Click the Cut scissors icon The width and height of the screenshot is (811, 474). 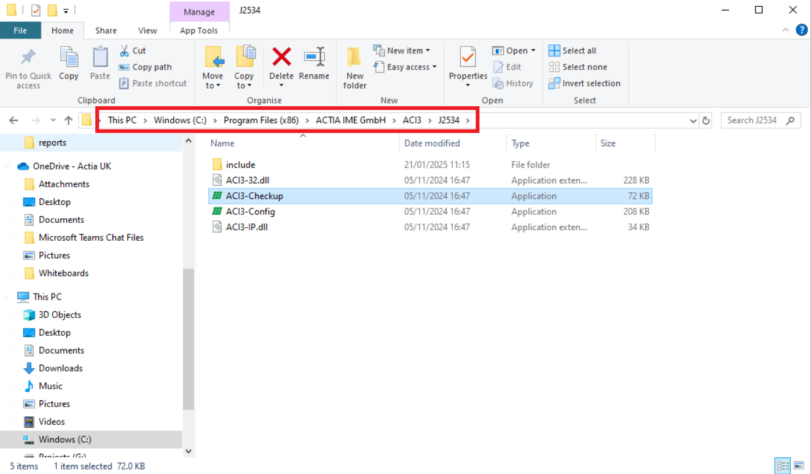(x=125, y=50)
